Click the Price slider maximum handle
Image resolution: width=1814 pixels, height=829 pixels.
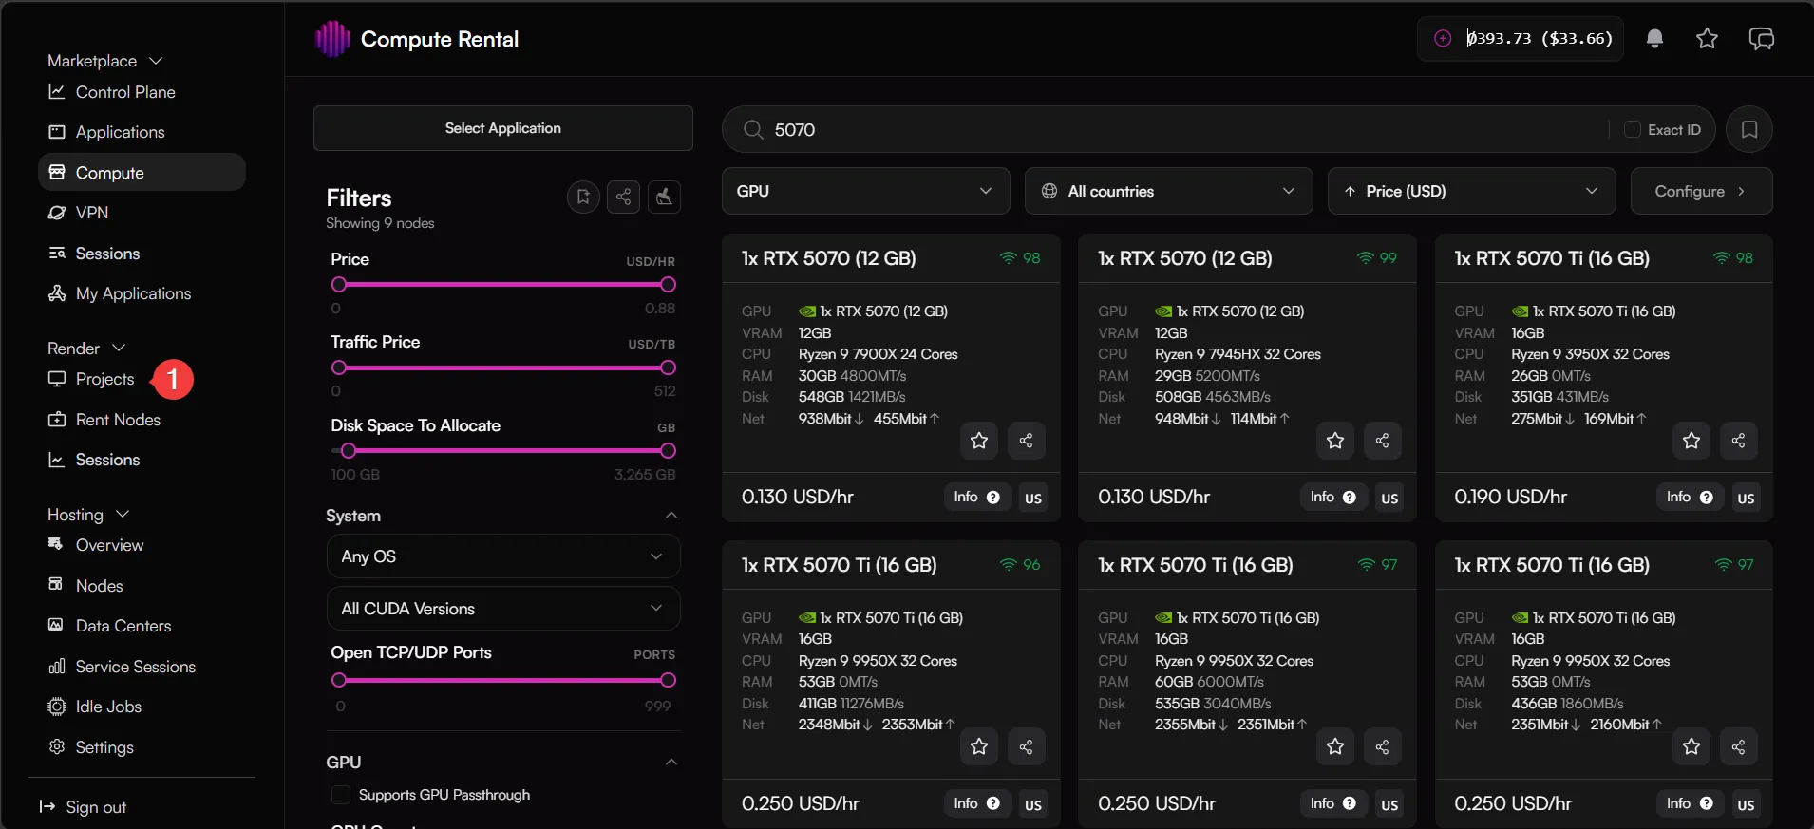pyautogui.click(x=669, y=285)
